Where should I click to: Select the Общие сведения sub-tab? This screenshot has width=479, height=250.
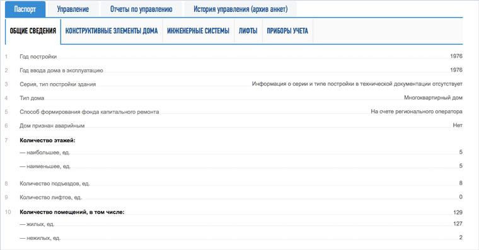[x=33, y=31]
